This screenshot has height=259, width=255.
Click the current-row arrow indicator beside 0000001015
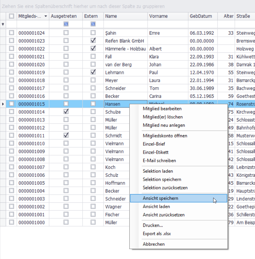pos(3,104)
